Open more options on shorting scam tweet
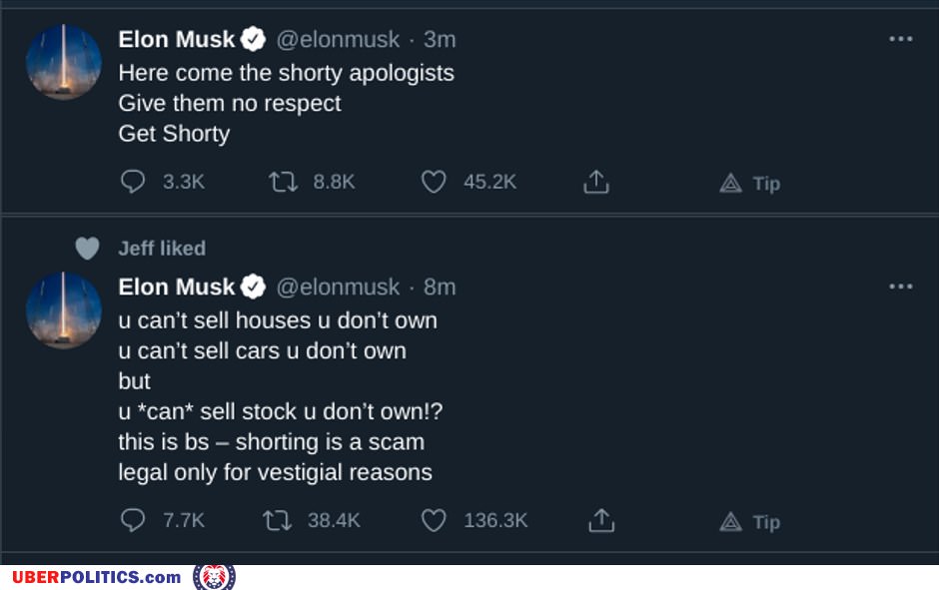 901,287
